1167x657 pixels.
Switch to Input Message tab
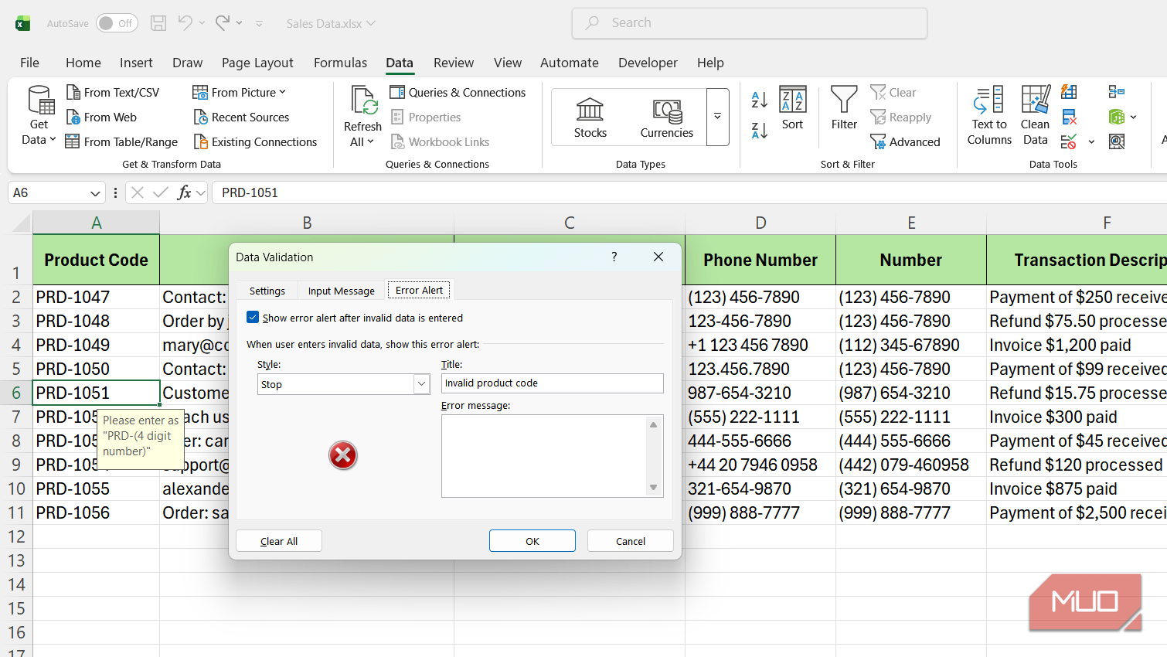[x=342, y=291]
